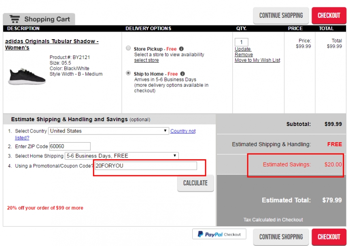Click the shopping cart icon

tap(15, 19)
